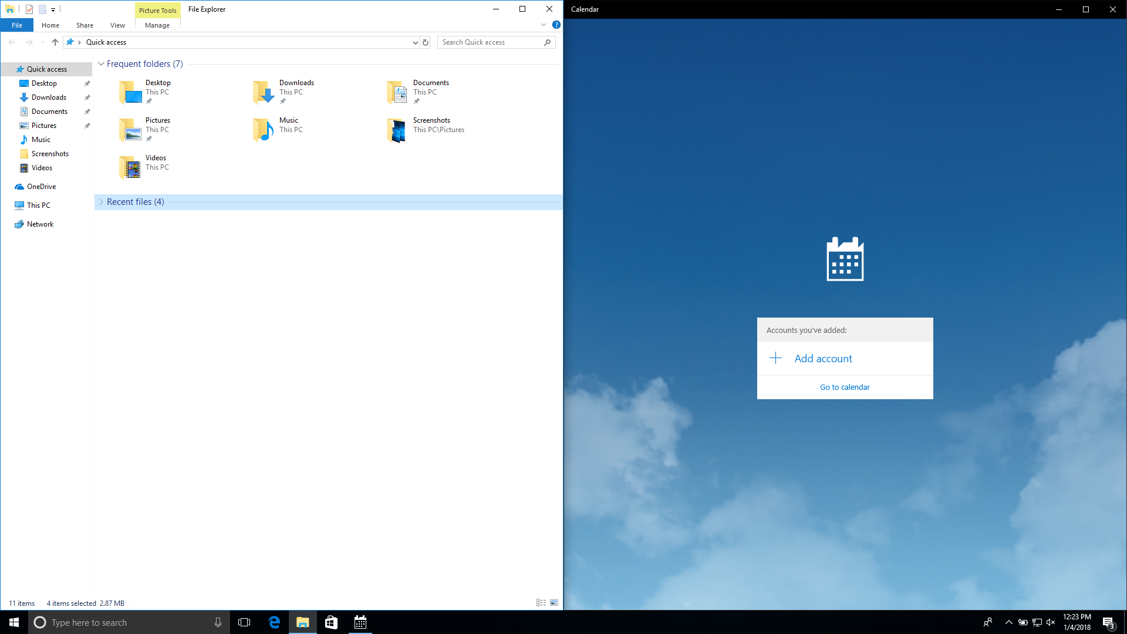Click the Up arrow navigation icon

(x=55, y=42)
